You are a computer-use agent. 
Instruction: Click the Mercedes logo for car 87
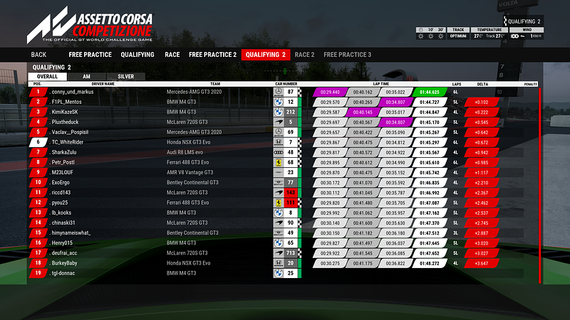point(279,92)
